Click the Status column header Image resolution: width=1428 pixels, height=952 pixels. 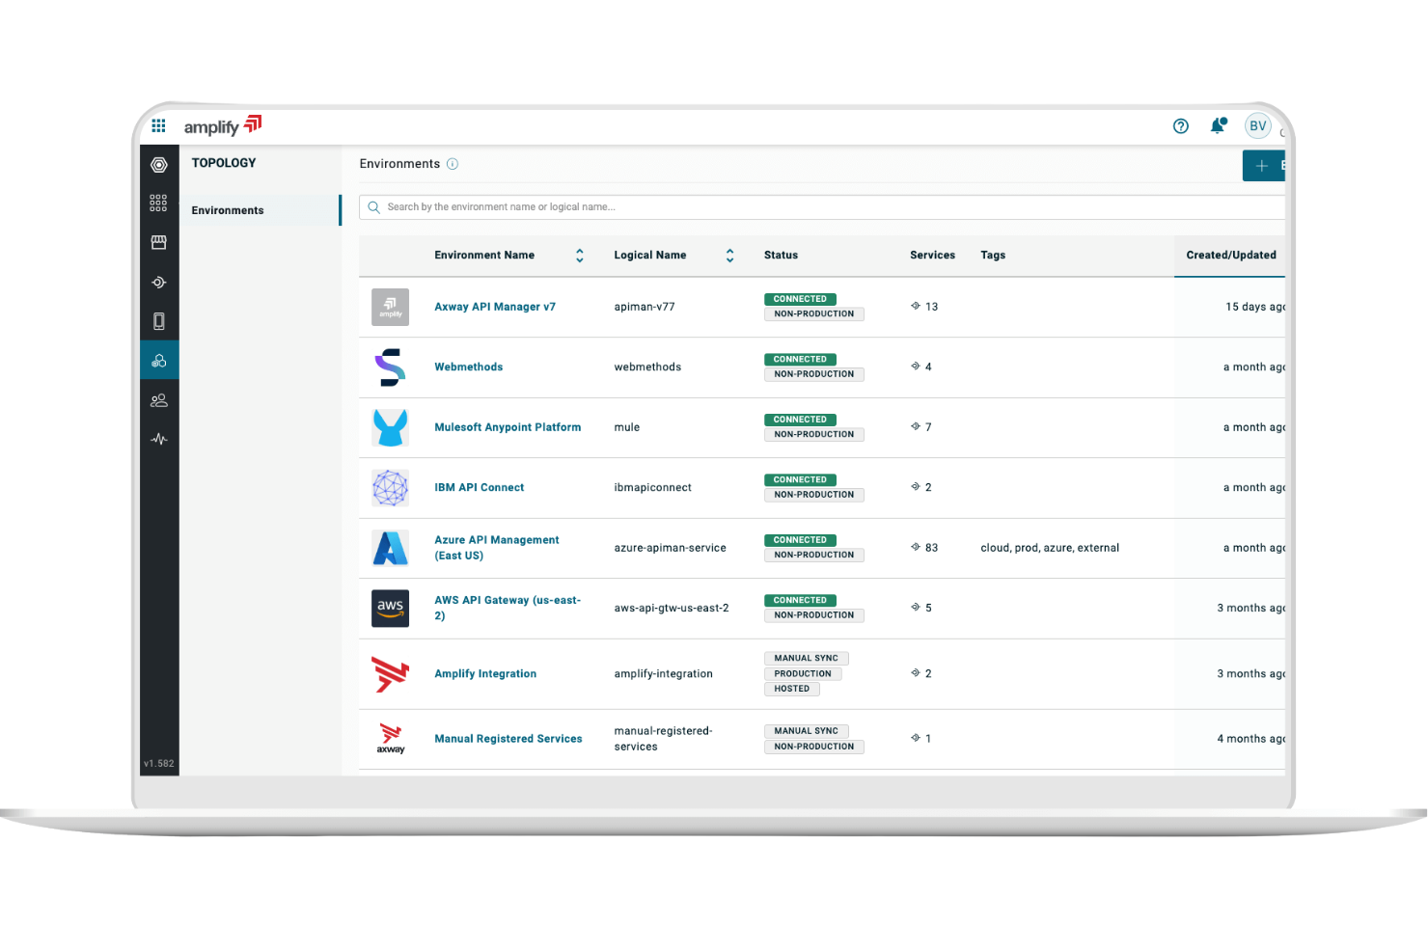[781, 256]
